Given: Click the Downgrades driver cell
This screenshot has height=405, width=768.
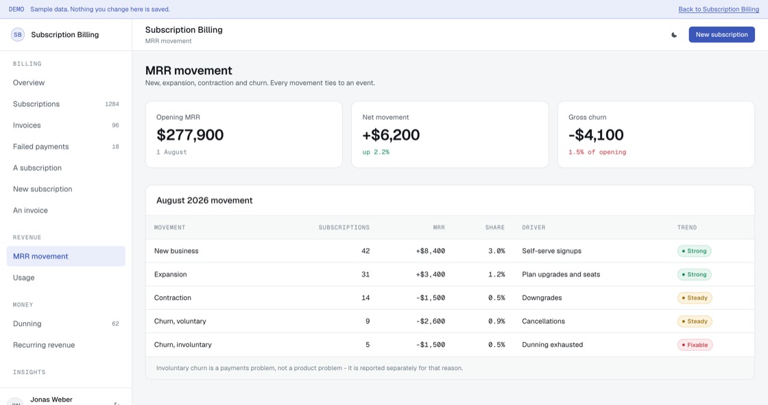Looking at the screenshot, I should coord(542,297).
